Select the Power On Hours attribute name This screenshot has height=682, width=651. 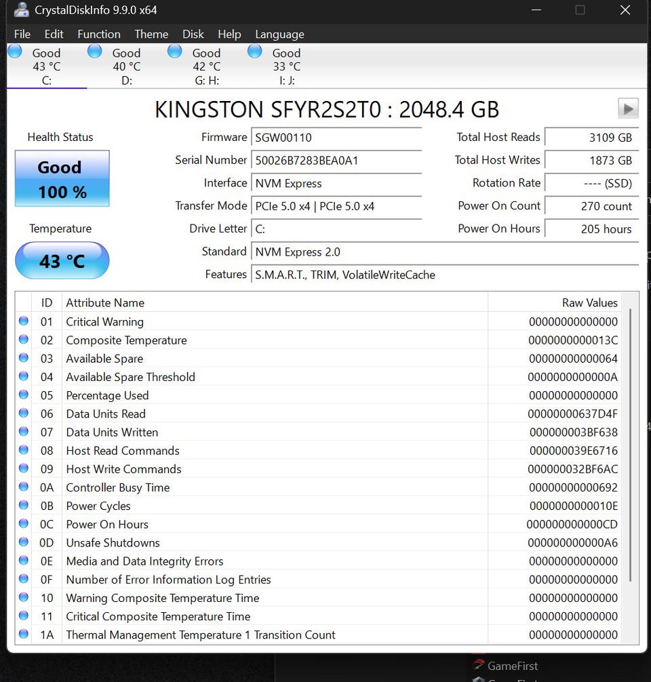pos(107,524)
